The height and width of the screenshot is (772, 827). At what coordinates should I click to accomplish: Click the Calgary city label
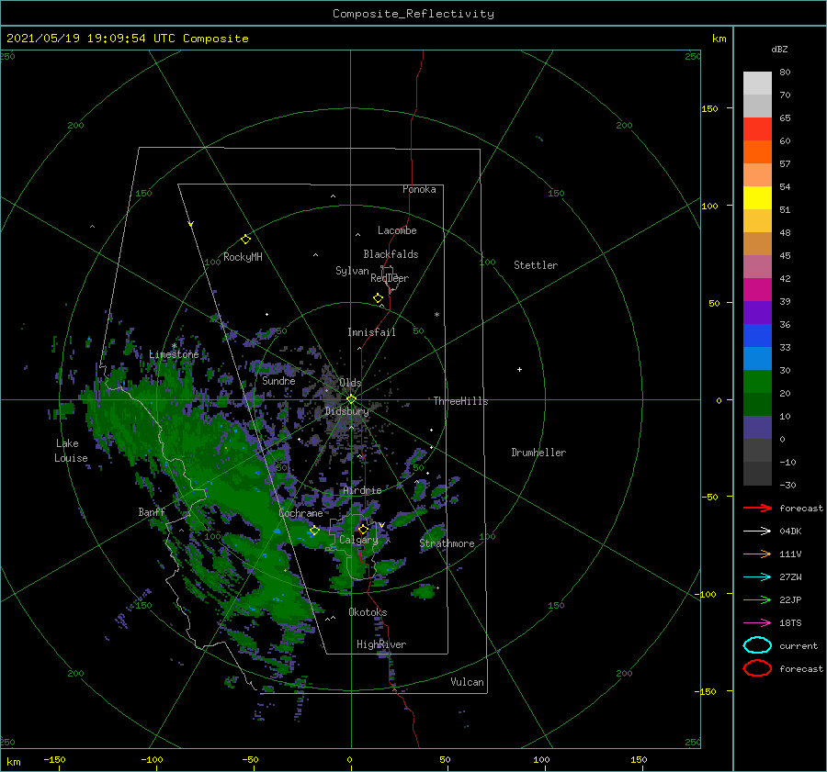[x=358, y=540]
